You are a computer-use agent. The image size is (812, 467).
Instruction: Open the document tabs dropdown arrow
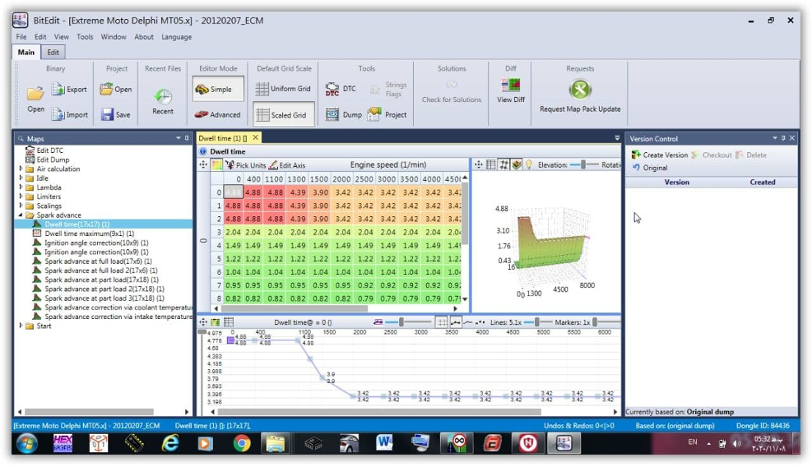617,138
